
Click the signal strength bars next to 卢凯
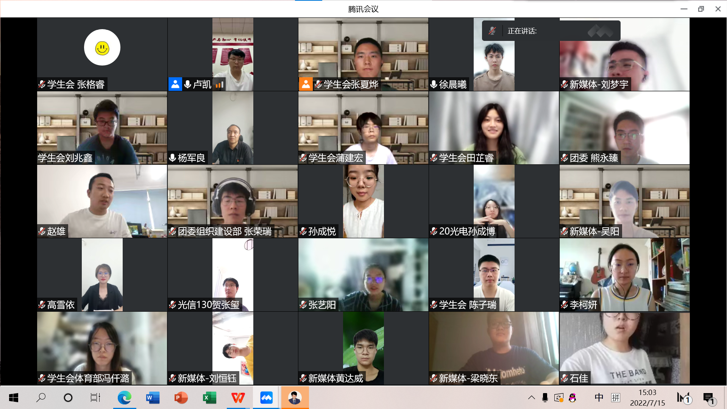[x=220, y=84]
